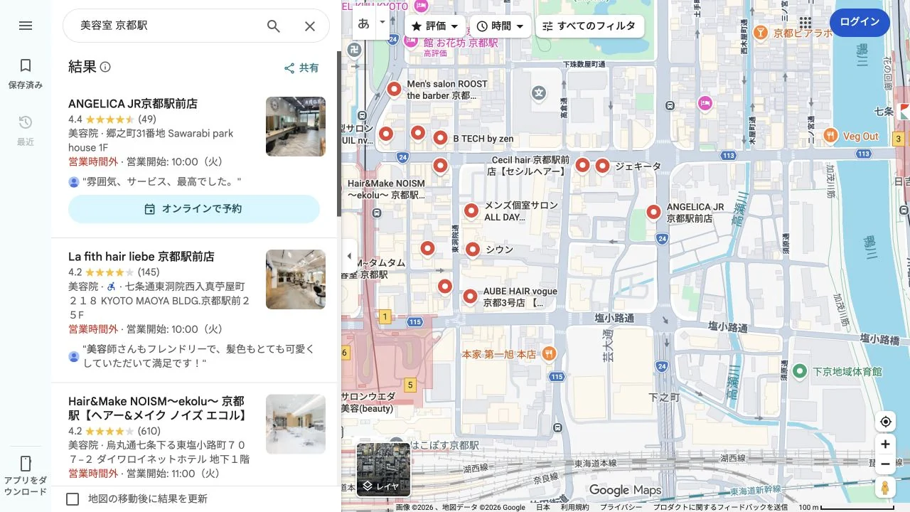Open the 評価 rating filter dropdown
The height and width of the screenshot is (512, 910).
point(435,26)
